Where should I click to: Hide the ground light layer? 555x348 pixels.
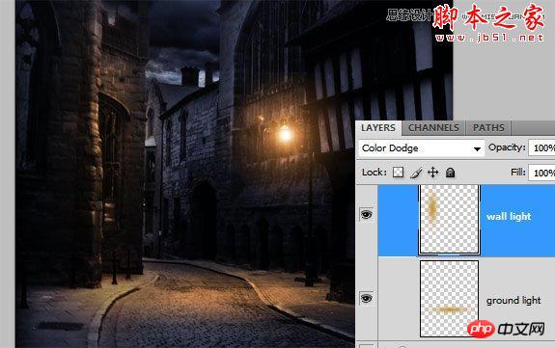pyautogui.click(x=367, y=298)
